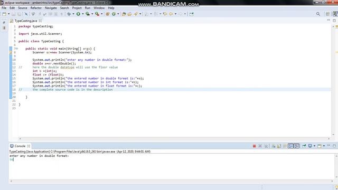Click the editor horizontal scrollbar

tap(174, 139)
